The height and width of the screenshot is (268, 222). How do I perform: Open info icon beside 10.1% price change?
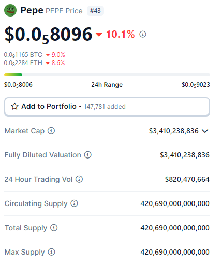click(143, 34)
